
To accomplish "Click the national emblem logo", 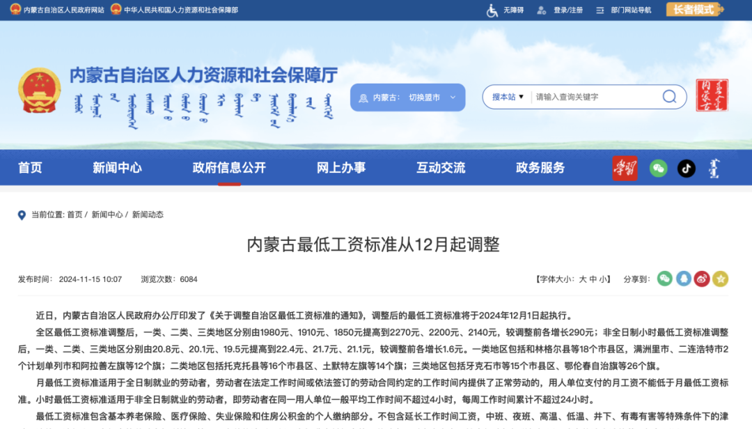I will (x=39, y=91).
